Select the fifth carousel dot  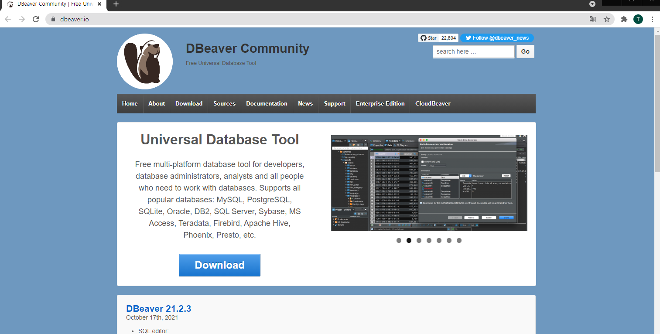pyautogui.click(x=439, y=240)
